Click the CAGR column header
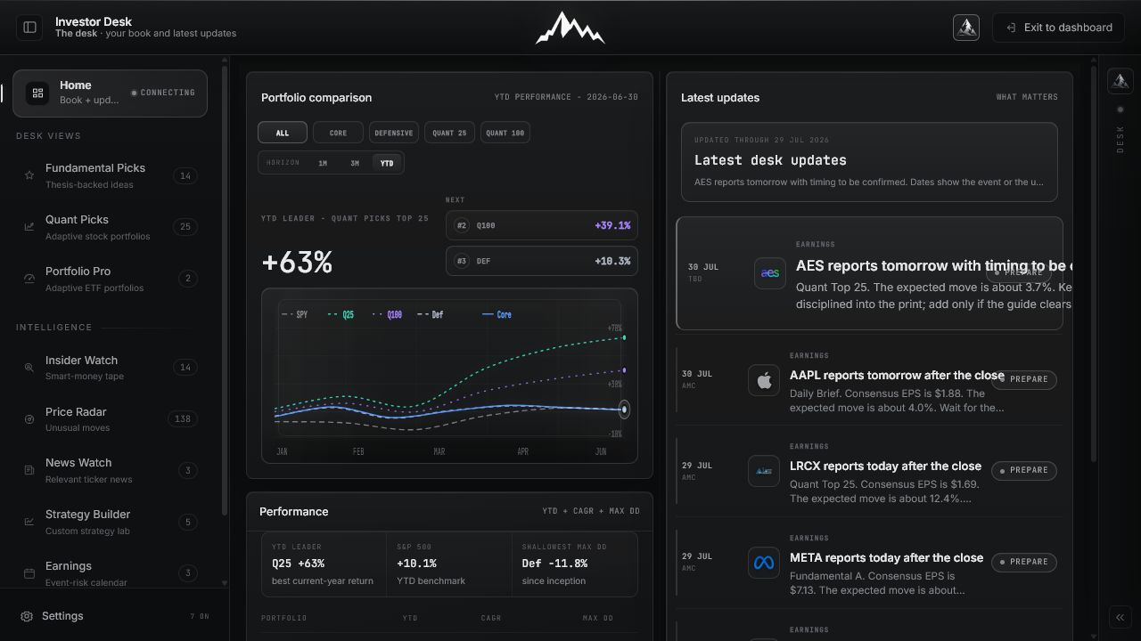Image resolution: width=1141 pixels, height=641 pixels. click(491, 618)
